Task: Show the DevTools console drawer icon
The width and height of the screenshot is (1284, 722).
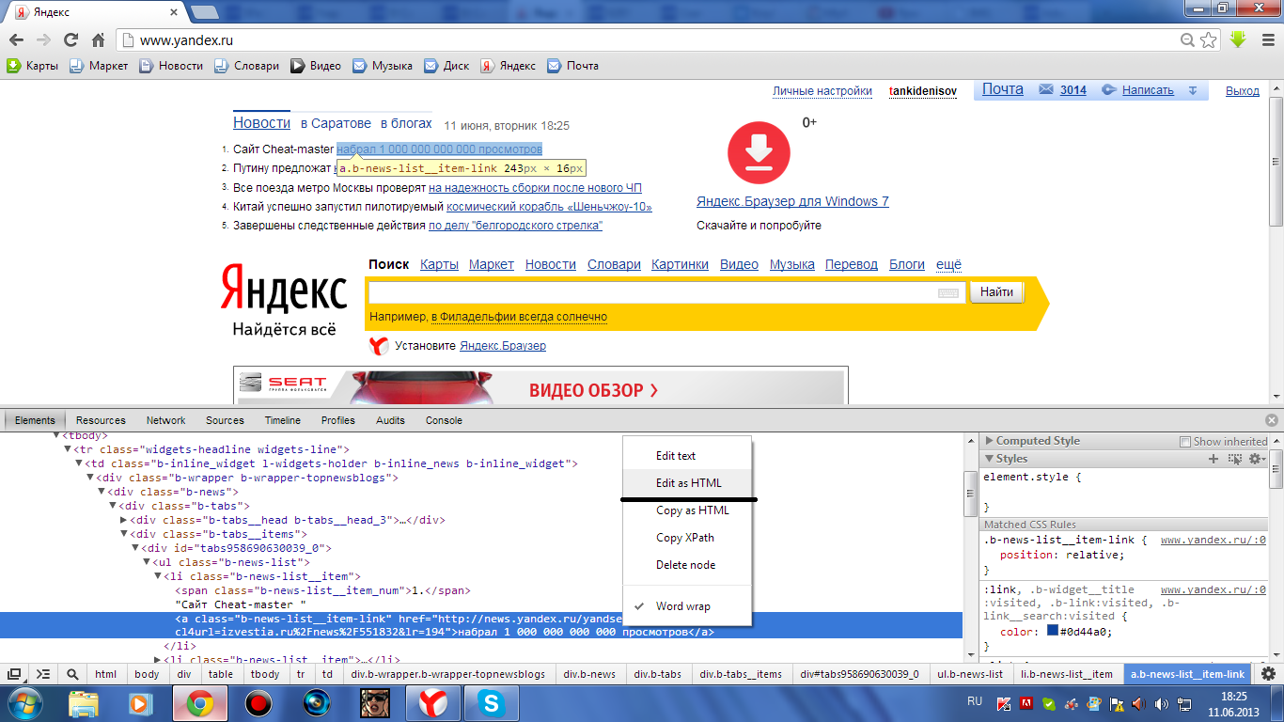Action: tap(43, 674)
